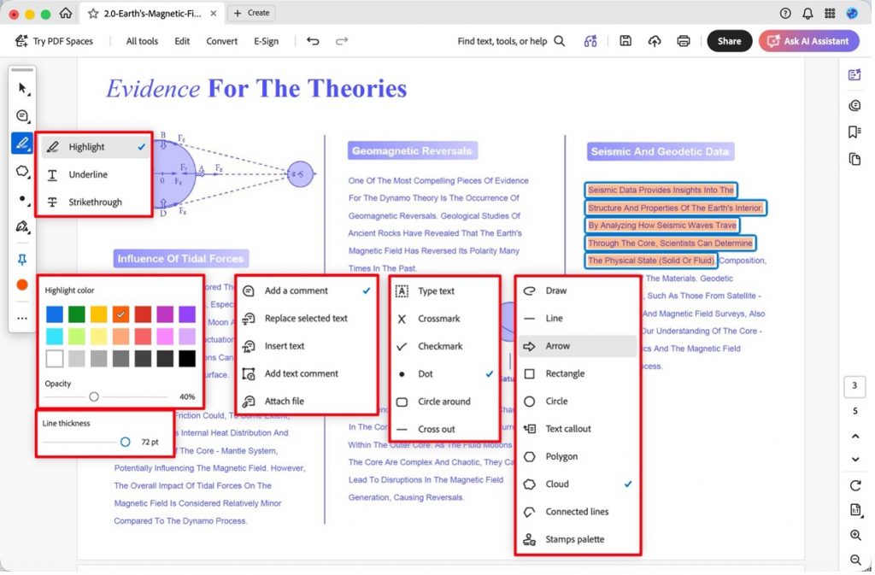Rotate the page using the rotate icon
875x575 pixels.
point(854,485)
